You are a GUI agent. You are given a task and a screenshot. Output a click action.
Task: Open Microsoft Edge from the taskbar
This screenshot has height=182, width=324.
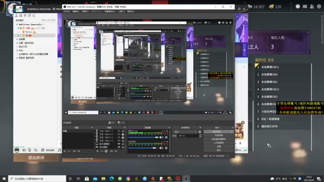pyautogui.click(x=112, y=178)
